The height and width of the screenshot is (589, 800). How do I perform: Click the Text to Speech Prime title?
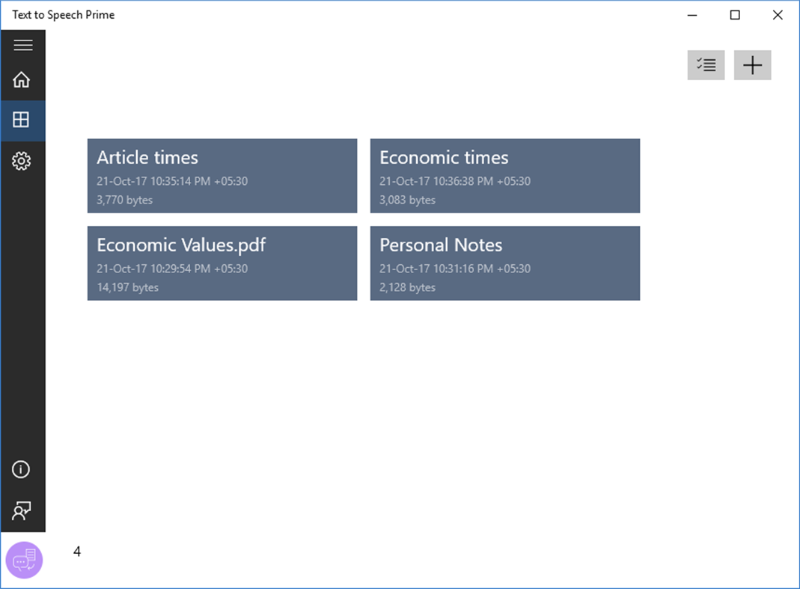tap(63, 14)
